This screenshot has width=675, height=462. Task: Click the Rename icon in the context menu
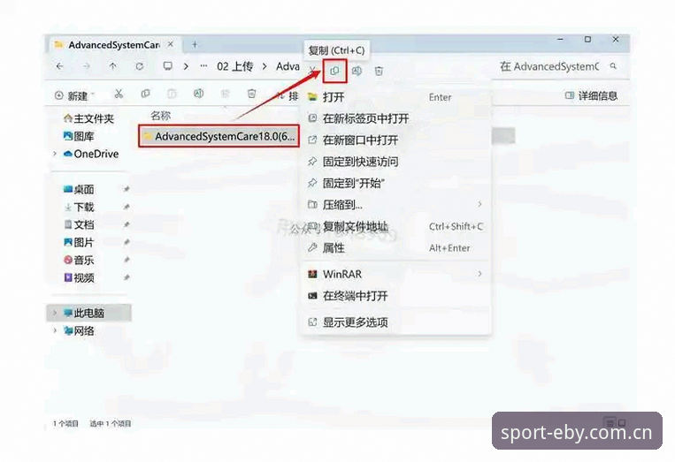[357, 71]
